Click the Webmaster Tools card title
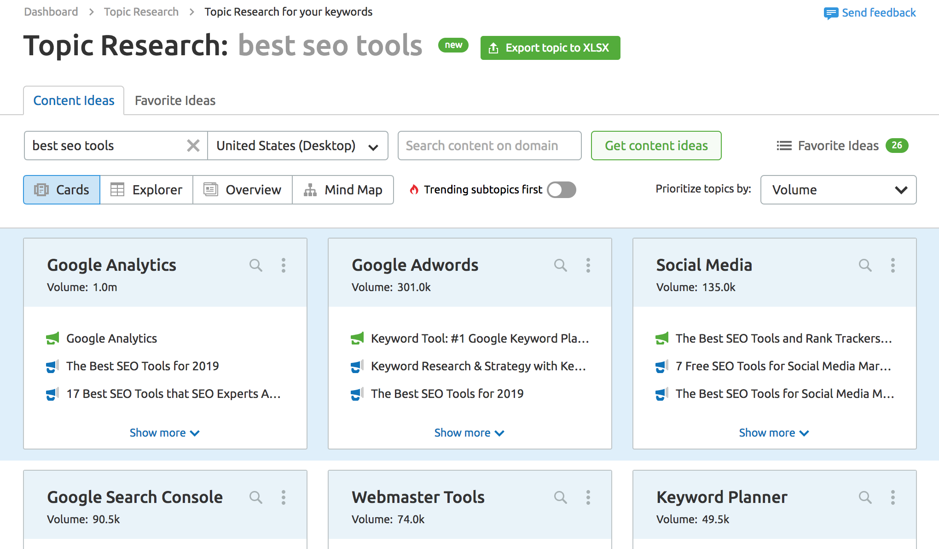 tap(418, 497)
